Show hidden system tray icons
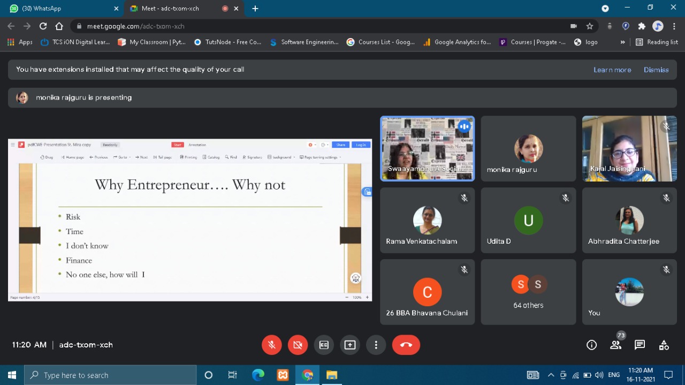Screen dimensions: 685x385 [551, 375]
